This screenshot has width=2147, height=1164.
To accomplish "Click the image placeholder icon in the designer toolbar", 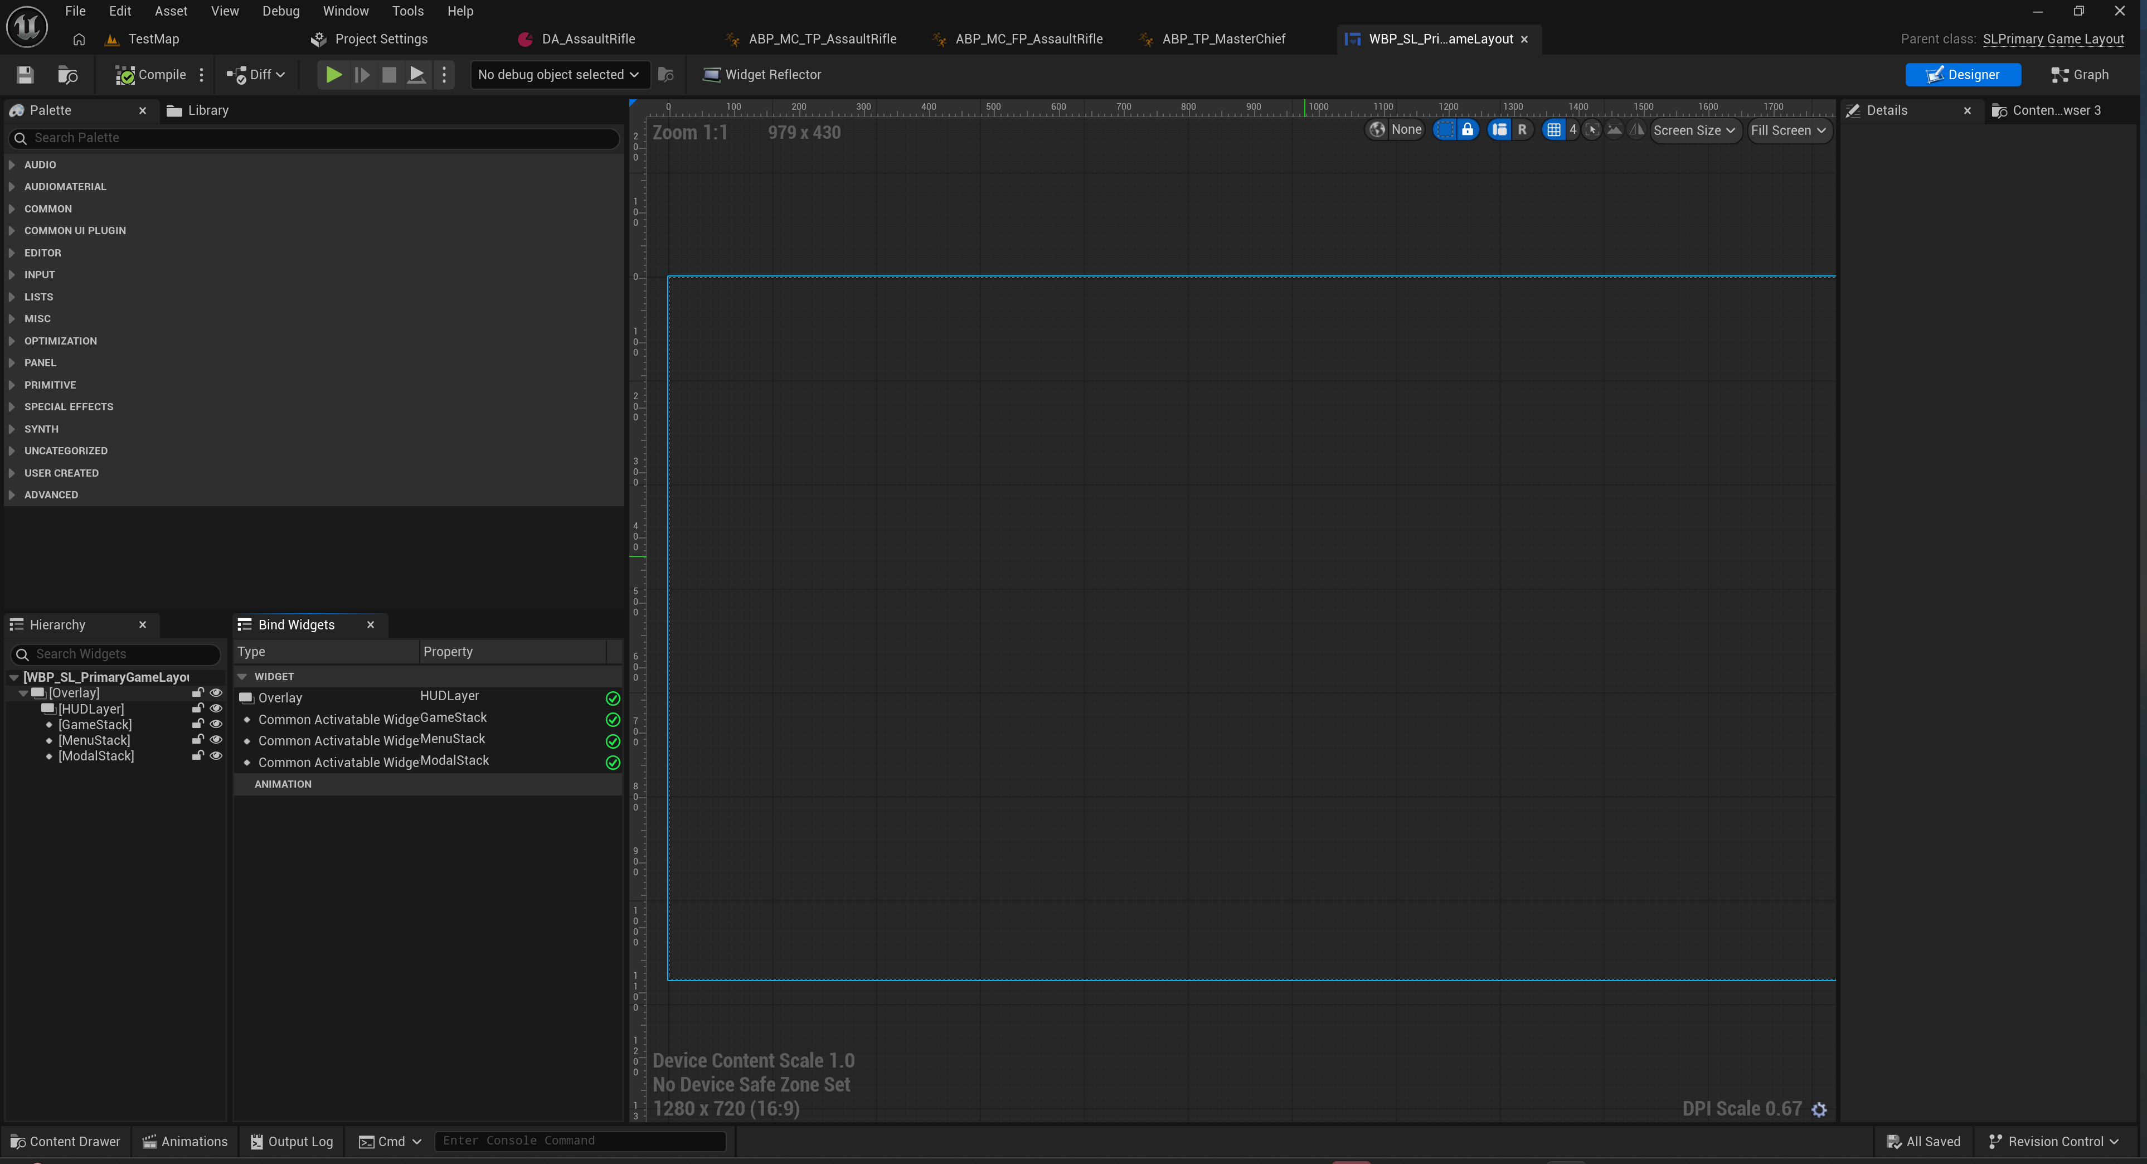I will click(x=1614, y=130).
